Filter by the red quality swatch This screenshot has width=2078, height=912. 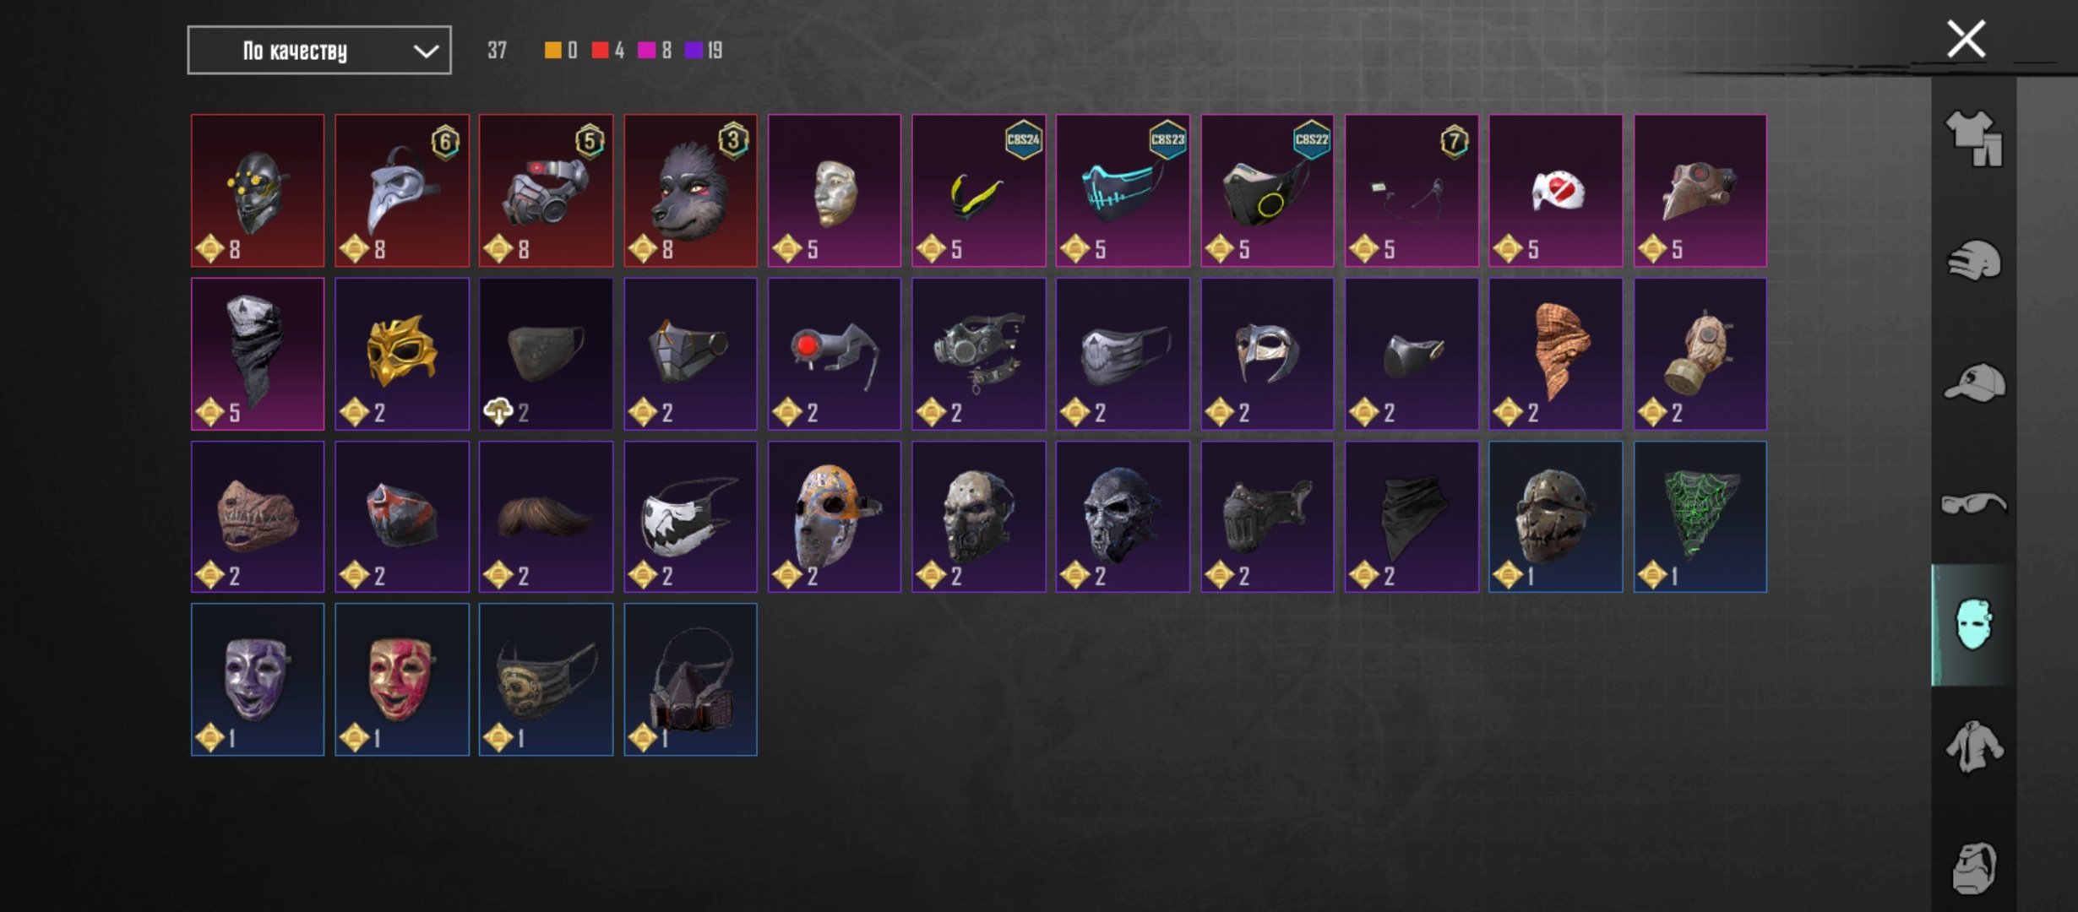(x=600, y=51)
